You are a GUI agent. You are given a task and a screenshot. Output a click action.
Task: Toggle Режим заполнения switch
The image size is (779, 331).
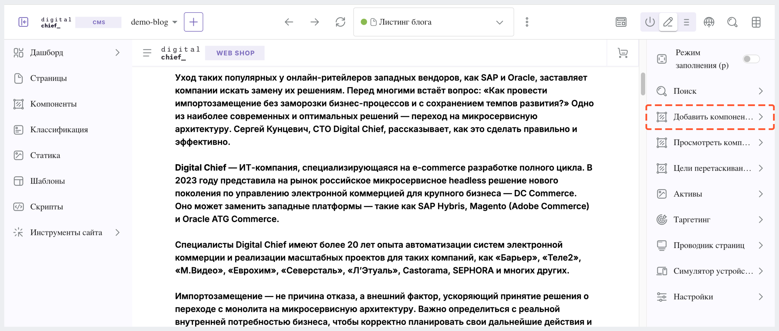coord(750,59)
